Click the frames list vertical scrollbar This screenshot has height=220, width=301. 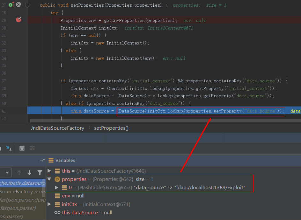tap(44, 188)
